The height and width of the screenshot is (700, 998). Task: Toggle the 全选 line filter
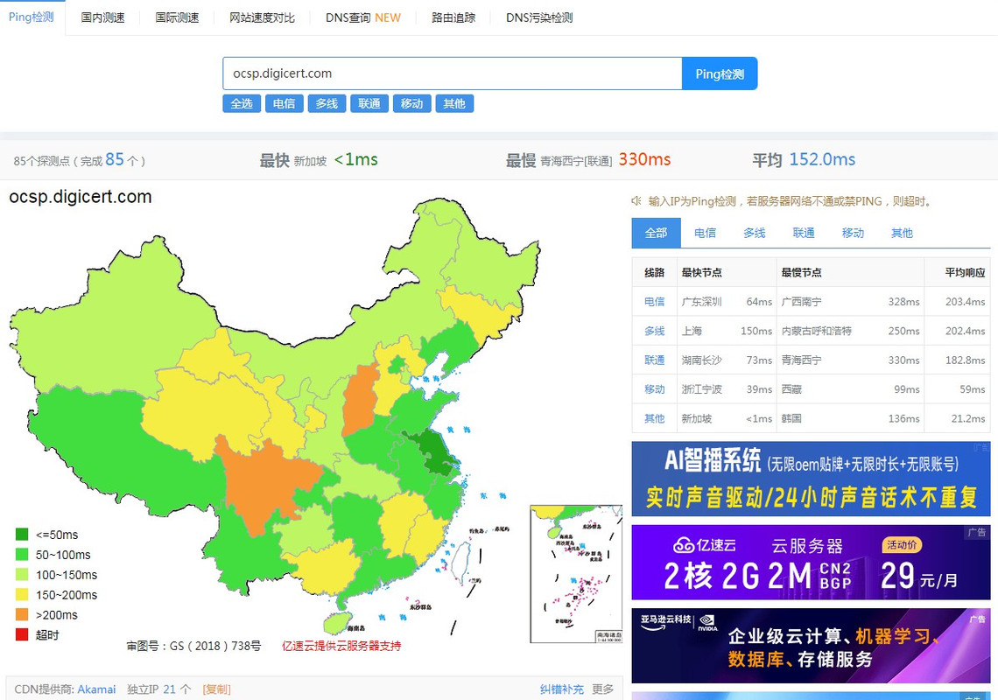242,104
